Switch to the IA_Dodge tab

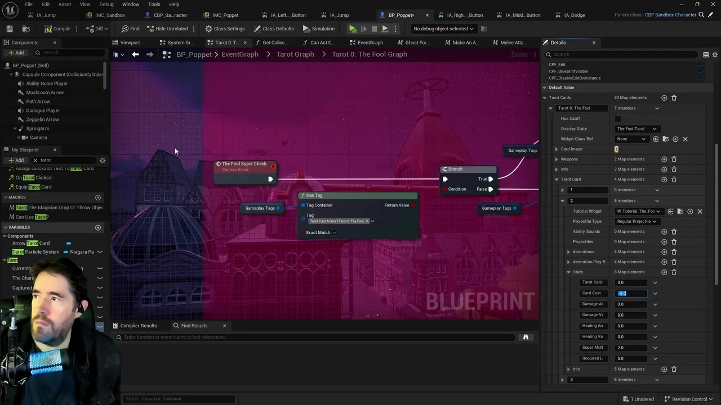pos(574,15)
